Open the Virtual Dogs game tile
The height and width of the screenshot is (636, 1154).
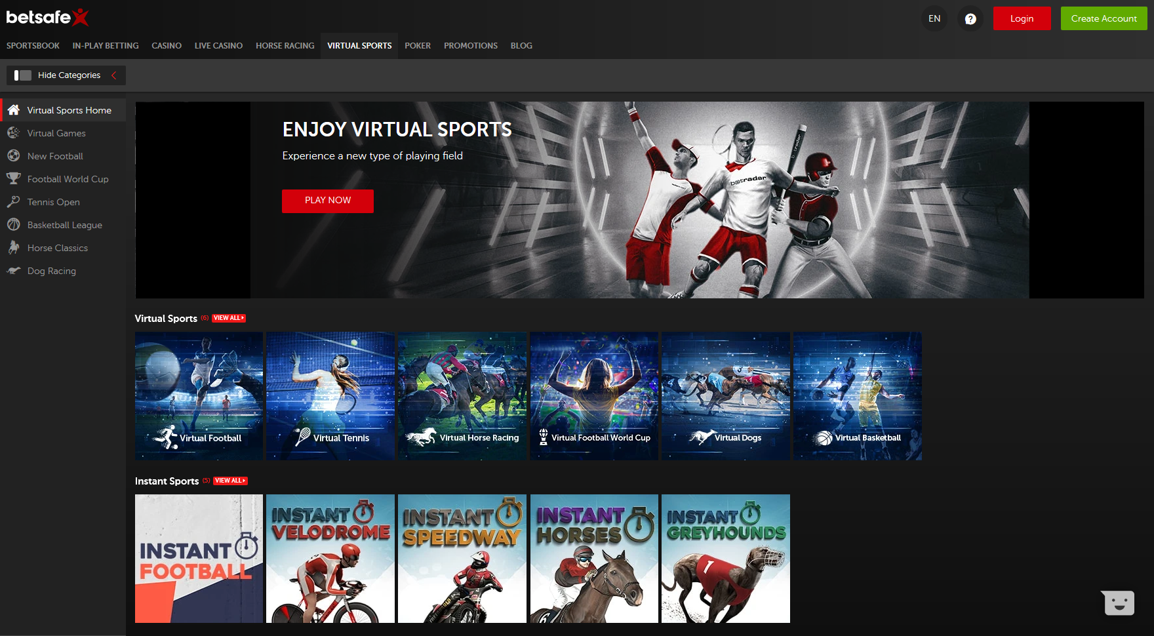click(726, 395)
